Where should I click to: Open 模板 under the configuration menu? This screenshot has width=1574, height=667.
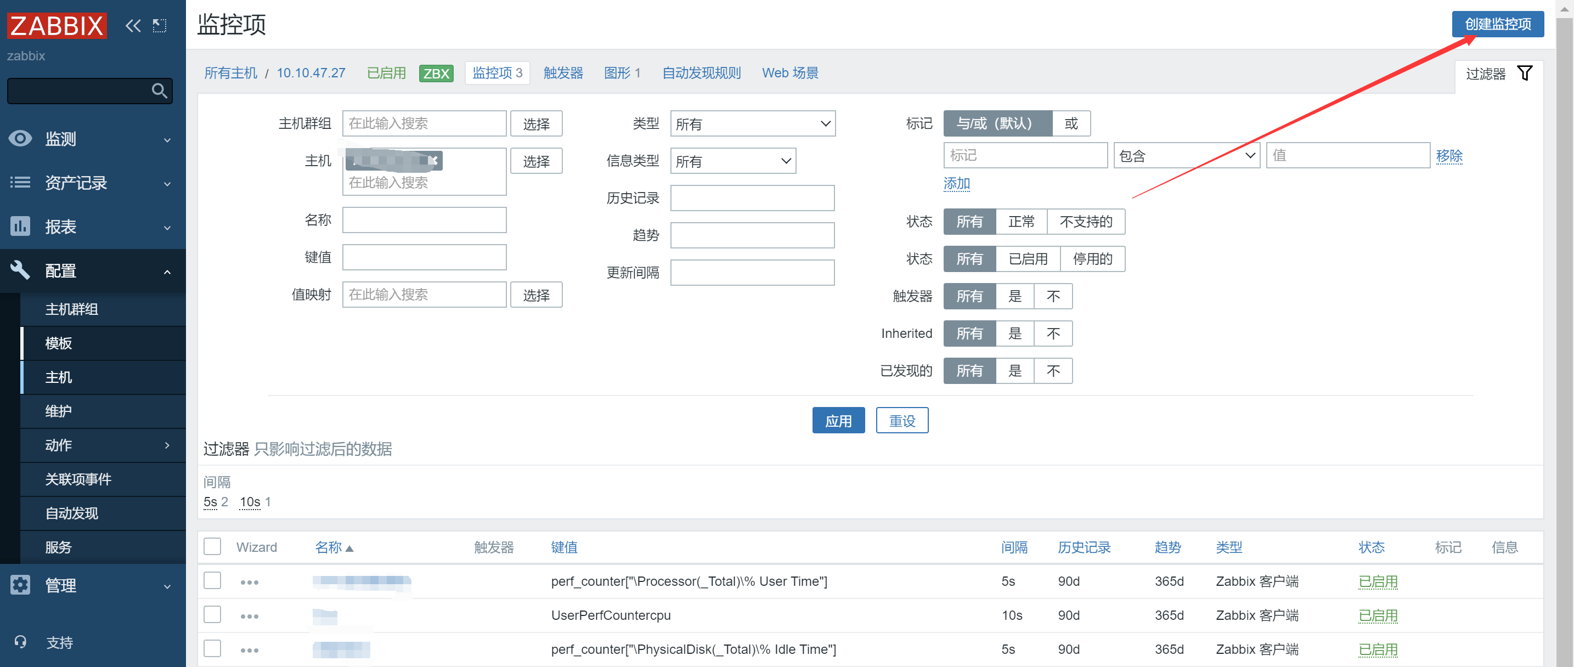coord(59,343)
